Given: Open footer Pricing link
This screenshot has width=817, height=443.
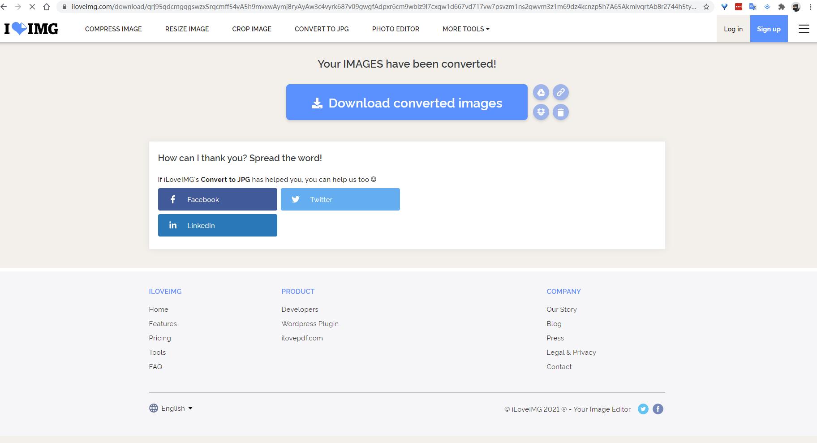Looking at the screenshot, I should (x=160, y=338).
